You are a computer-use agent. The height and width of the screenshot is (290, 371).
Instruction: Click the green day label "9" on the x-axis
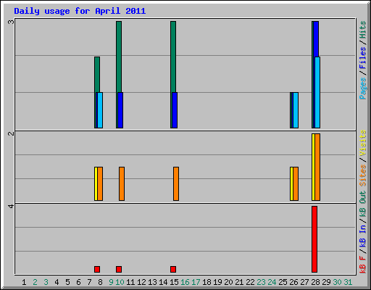(x=111, y=282)
